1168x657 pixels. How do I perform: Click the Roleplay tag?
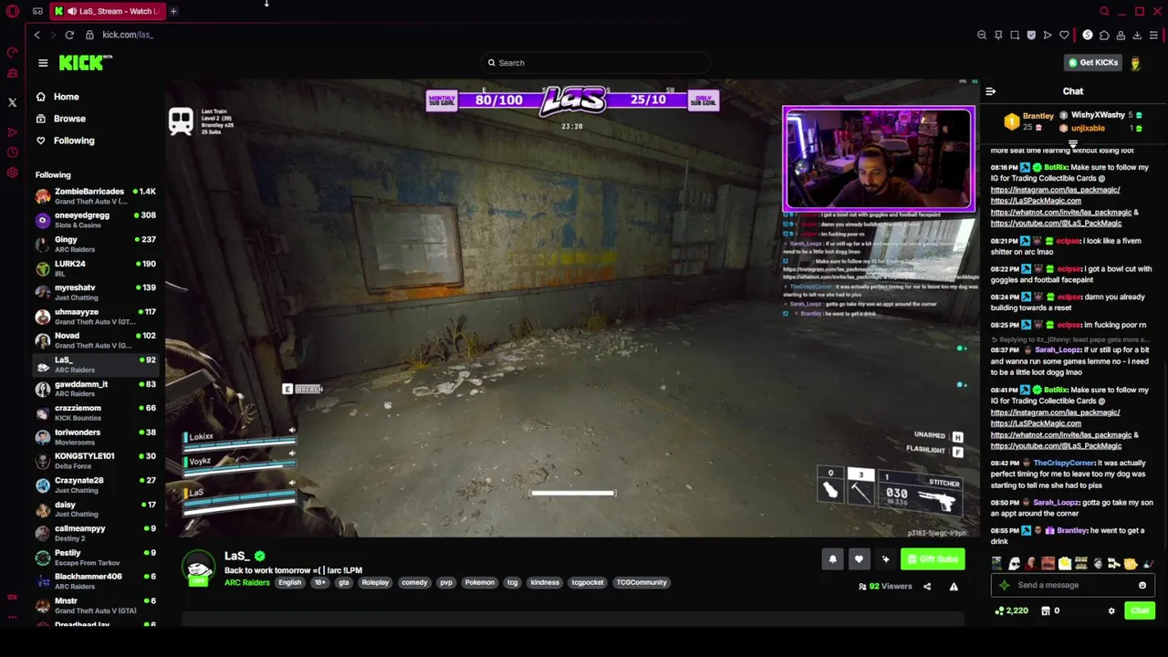[x=375, y=583]
